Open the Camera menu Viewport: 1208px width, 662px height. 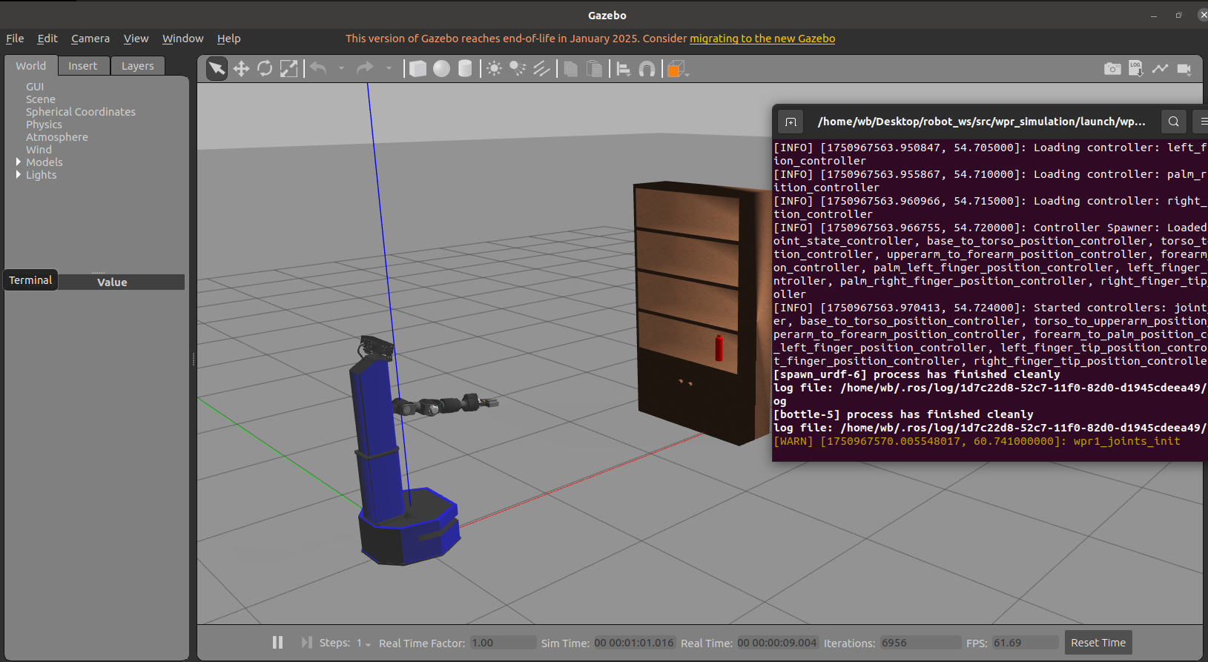(90, 39)
